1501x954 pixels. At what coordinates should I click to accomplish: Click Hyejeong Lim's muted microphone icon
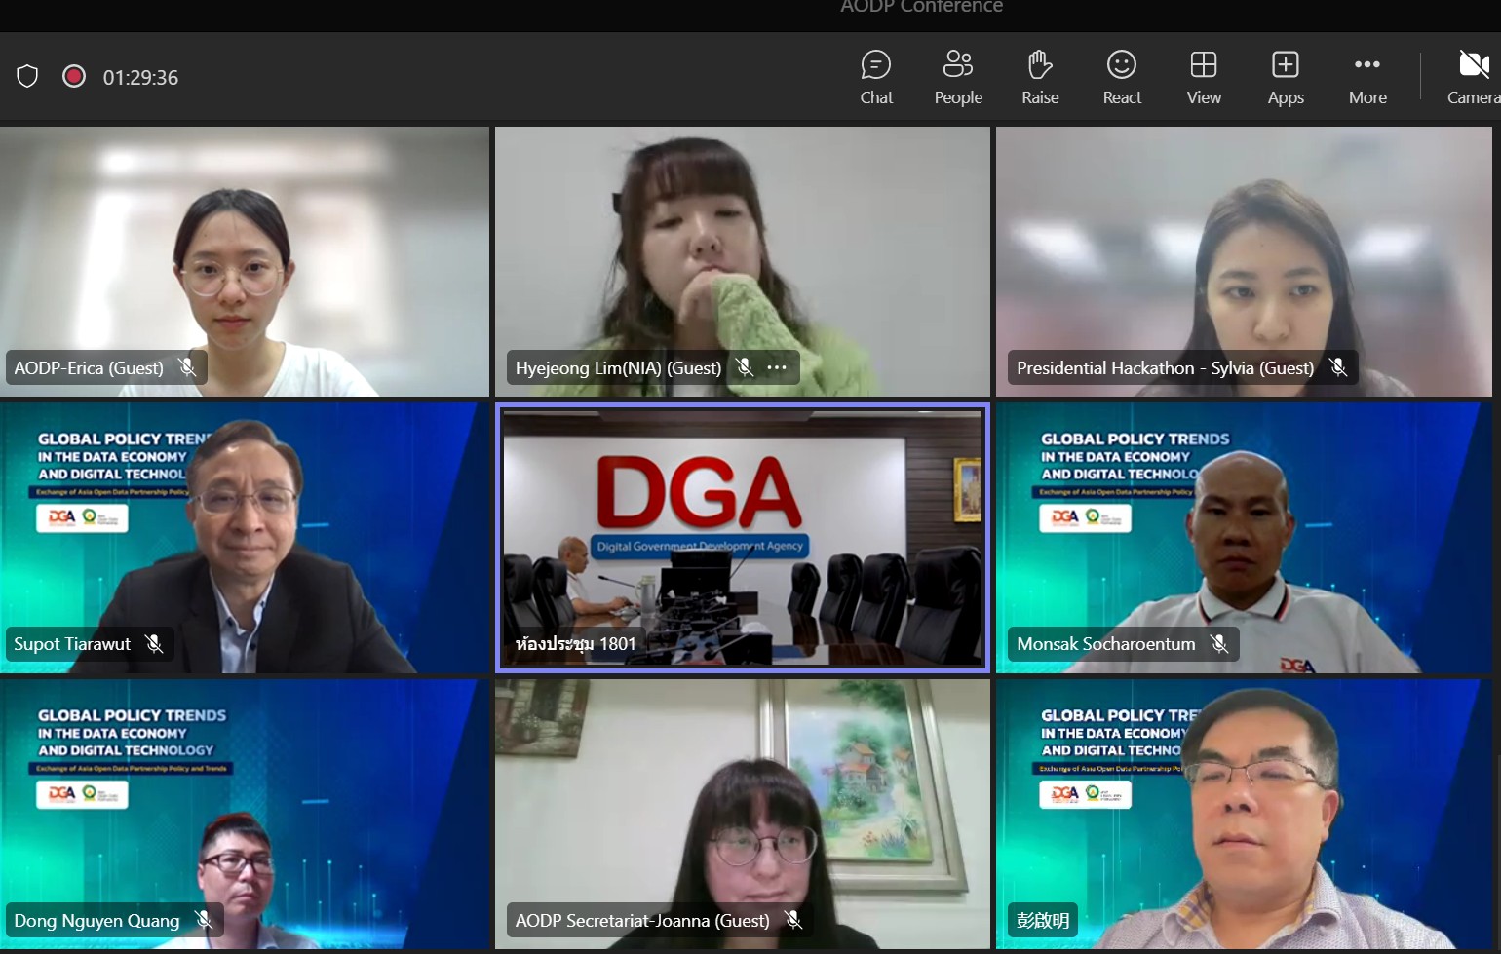pos(745,367)
